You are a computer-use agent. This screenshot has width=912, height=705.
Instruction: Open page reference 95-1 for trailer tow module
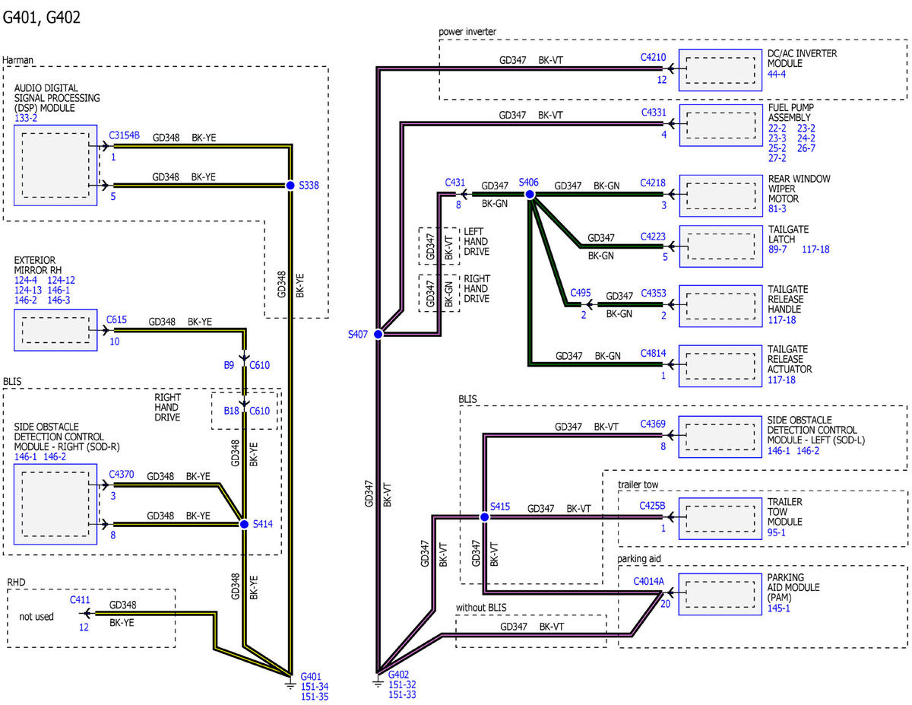777,532
